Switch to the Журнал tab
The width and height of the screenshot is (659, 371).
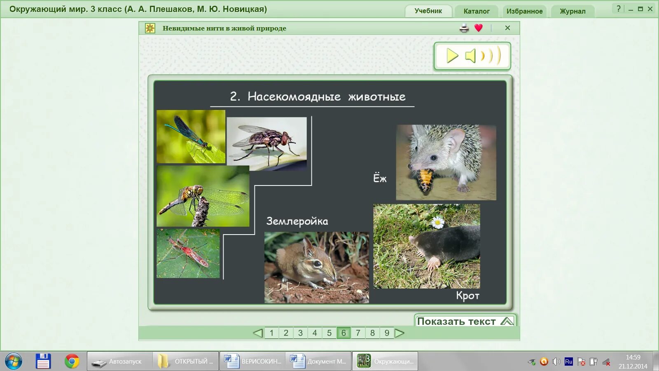tap(573, 11)
